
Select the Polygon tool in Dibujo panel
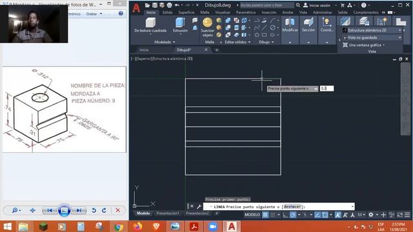pos(257,35)
